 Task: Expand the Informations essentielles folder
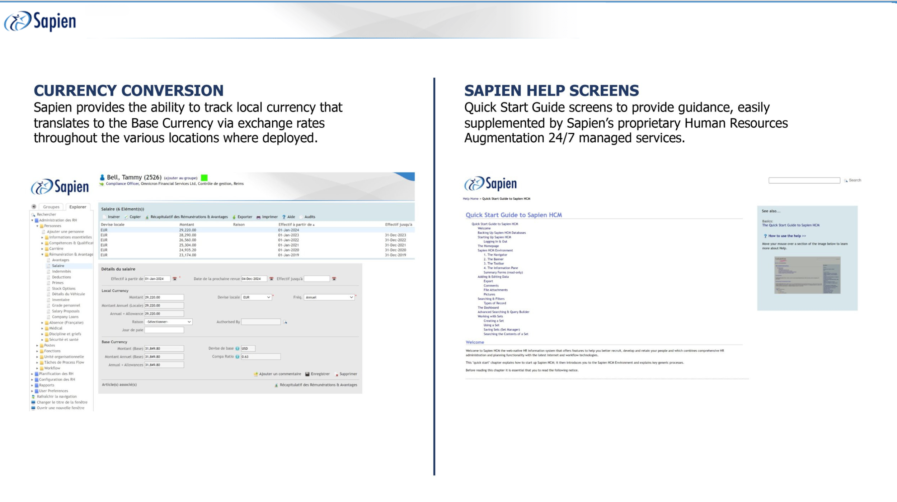pyautogui.click(x=42, y=237)
